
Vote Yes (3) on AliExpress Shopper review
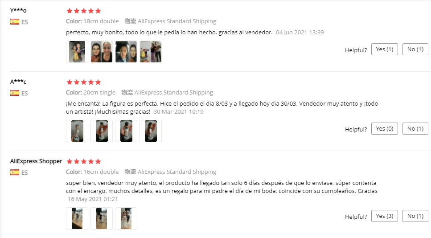385,216
